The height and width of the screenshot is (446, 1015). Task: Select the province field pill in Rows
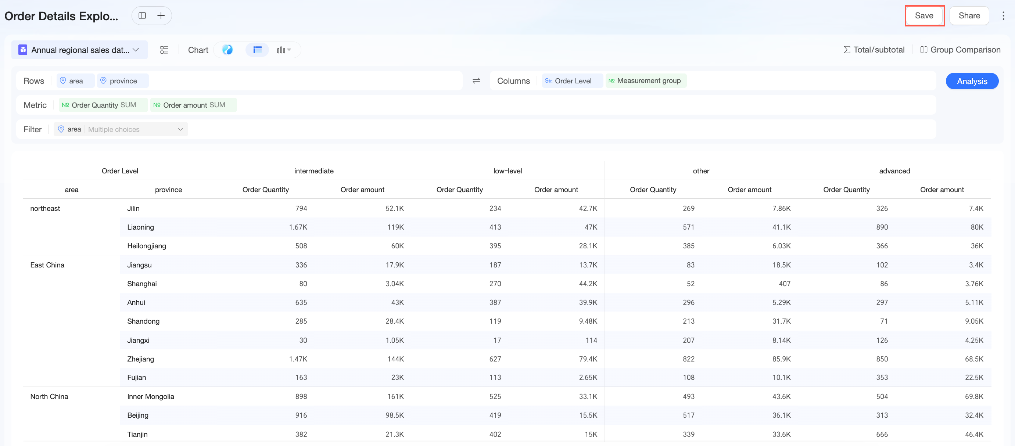click(x=123, y=81)
